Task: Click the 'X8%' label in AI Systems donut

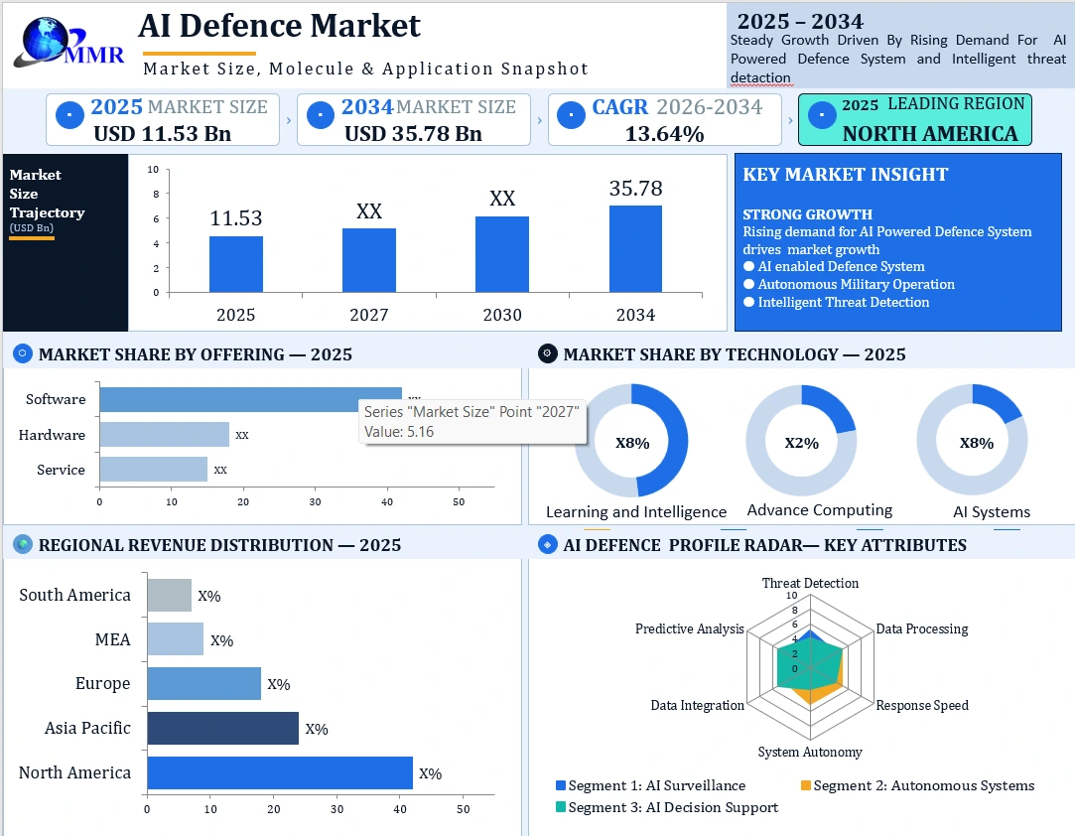Action: (977, 443)
